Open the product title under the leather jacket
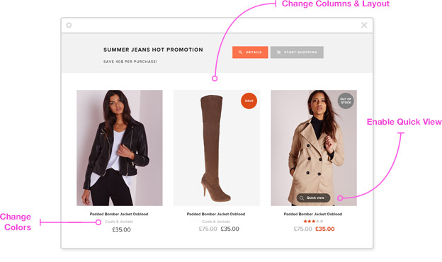This screenshot has width=442, height=262. 119,214
